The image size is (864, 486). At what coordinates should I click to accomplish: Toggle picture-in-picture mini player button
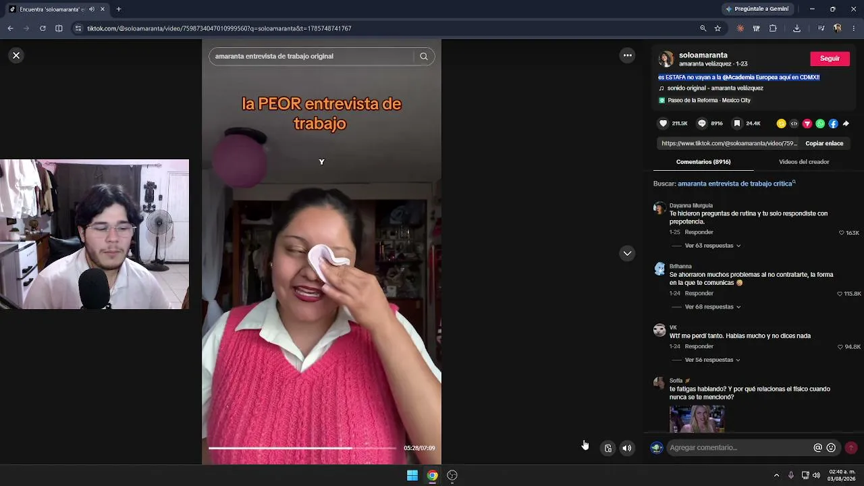tap(608, 448)
